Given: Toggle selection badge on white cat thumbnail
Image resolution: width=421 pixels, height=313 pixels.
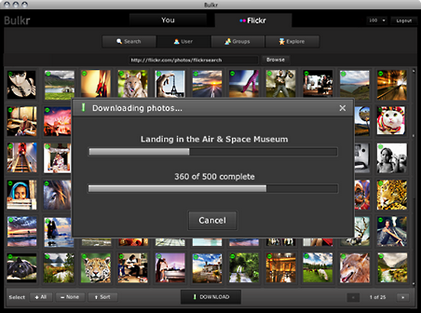Looking at the screenshot, I should (x=380, y=109).
